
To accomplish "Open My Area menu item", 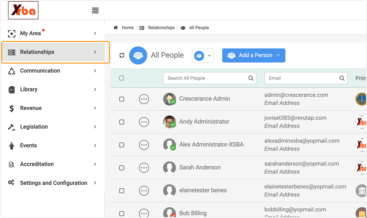I will pyautogui.click(x=53, y=33).
